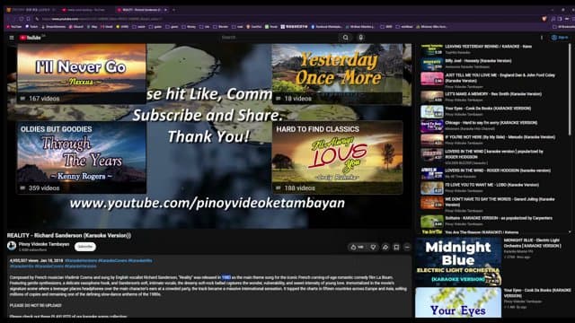The width and height of the screenshot is (575, 323).
Task: Switch to the first browser tab
Action: point(31,10)
